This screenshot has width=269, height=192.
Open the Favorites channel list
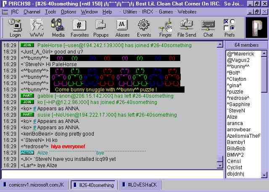pos(79,27)
